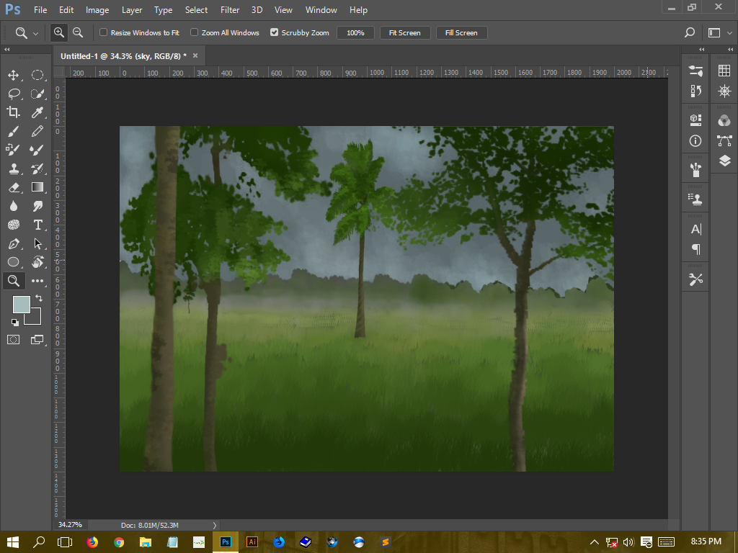Viewport: 738px width, 553px height.
Task: Expand the status bar info arrow
Action: pos(215,525)
